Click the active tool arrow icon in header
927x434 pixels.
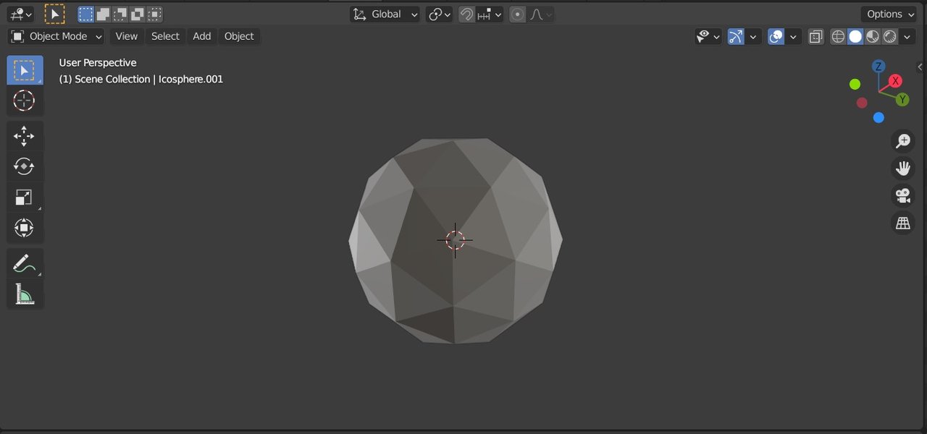(x=54, y=14)
